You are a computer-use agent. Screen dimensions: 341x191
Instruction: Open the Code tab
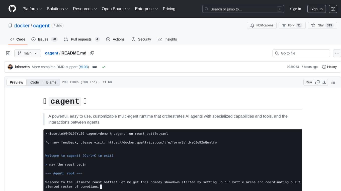tap(18, 39)
